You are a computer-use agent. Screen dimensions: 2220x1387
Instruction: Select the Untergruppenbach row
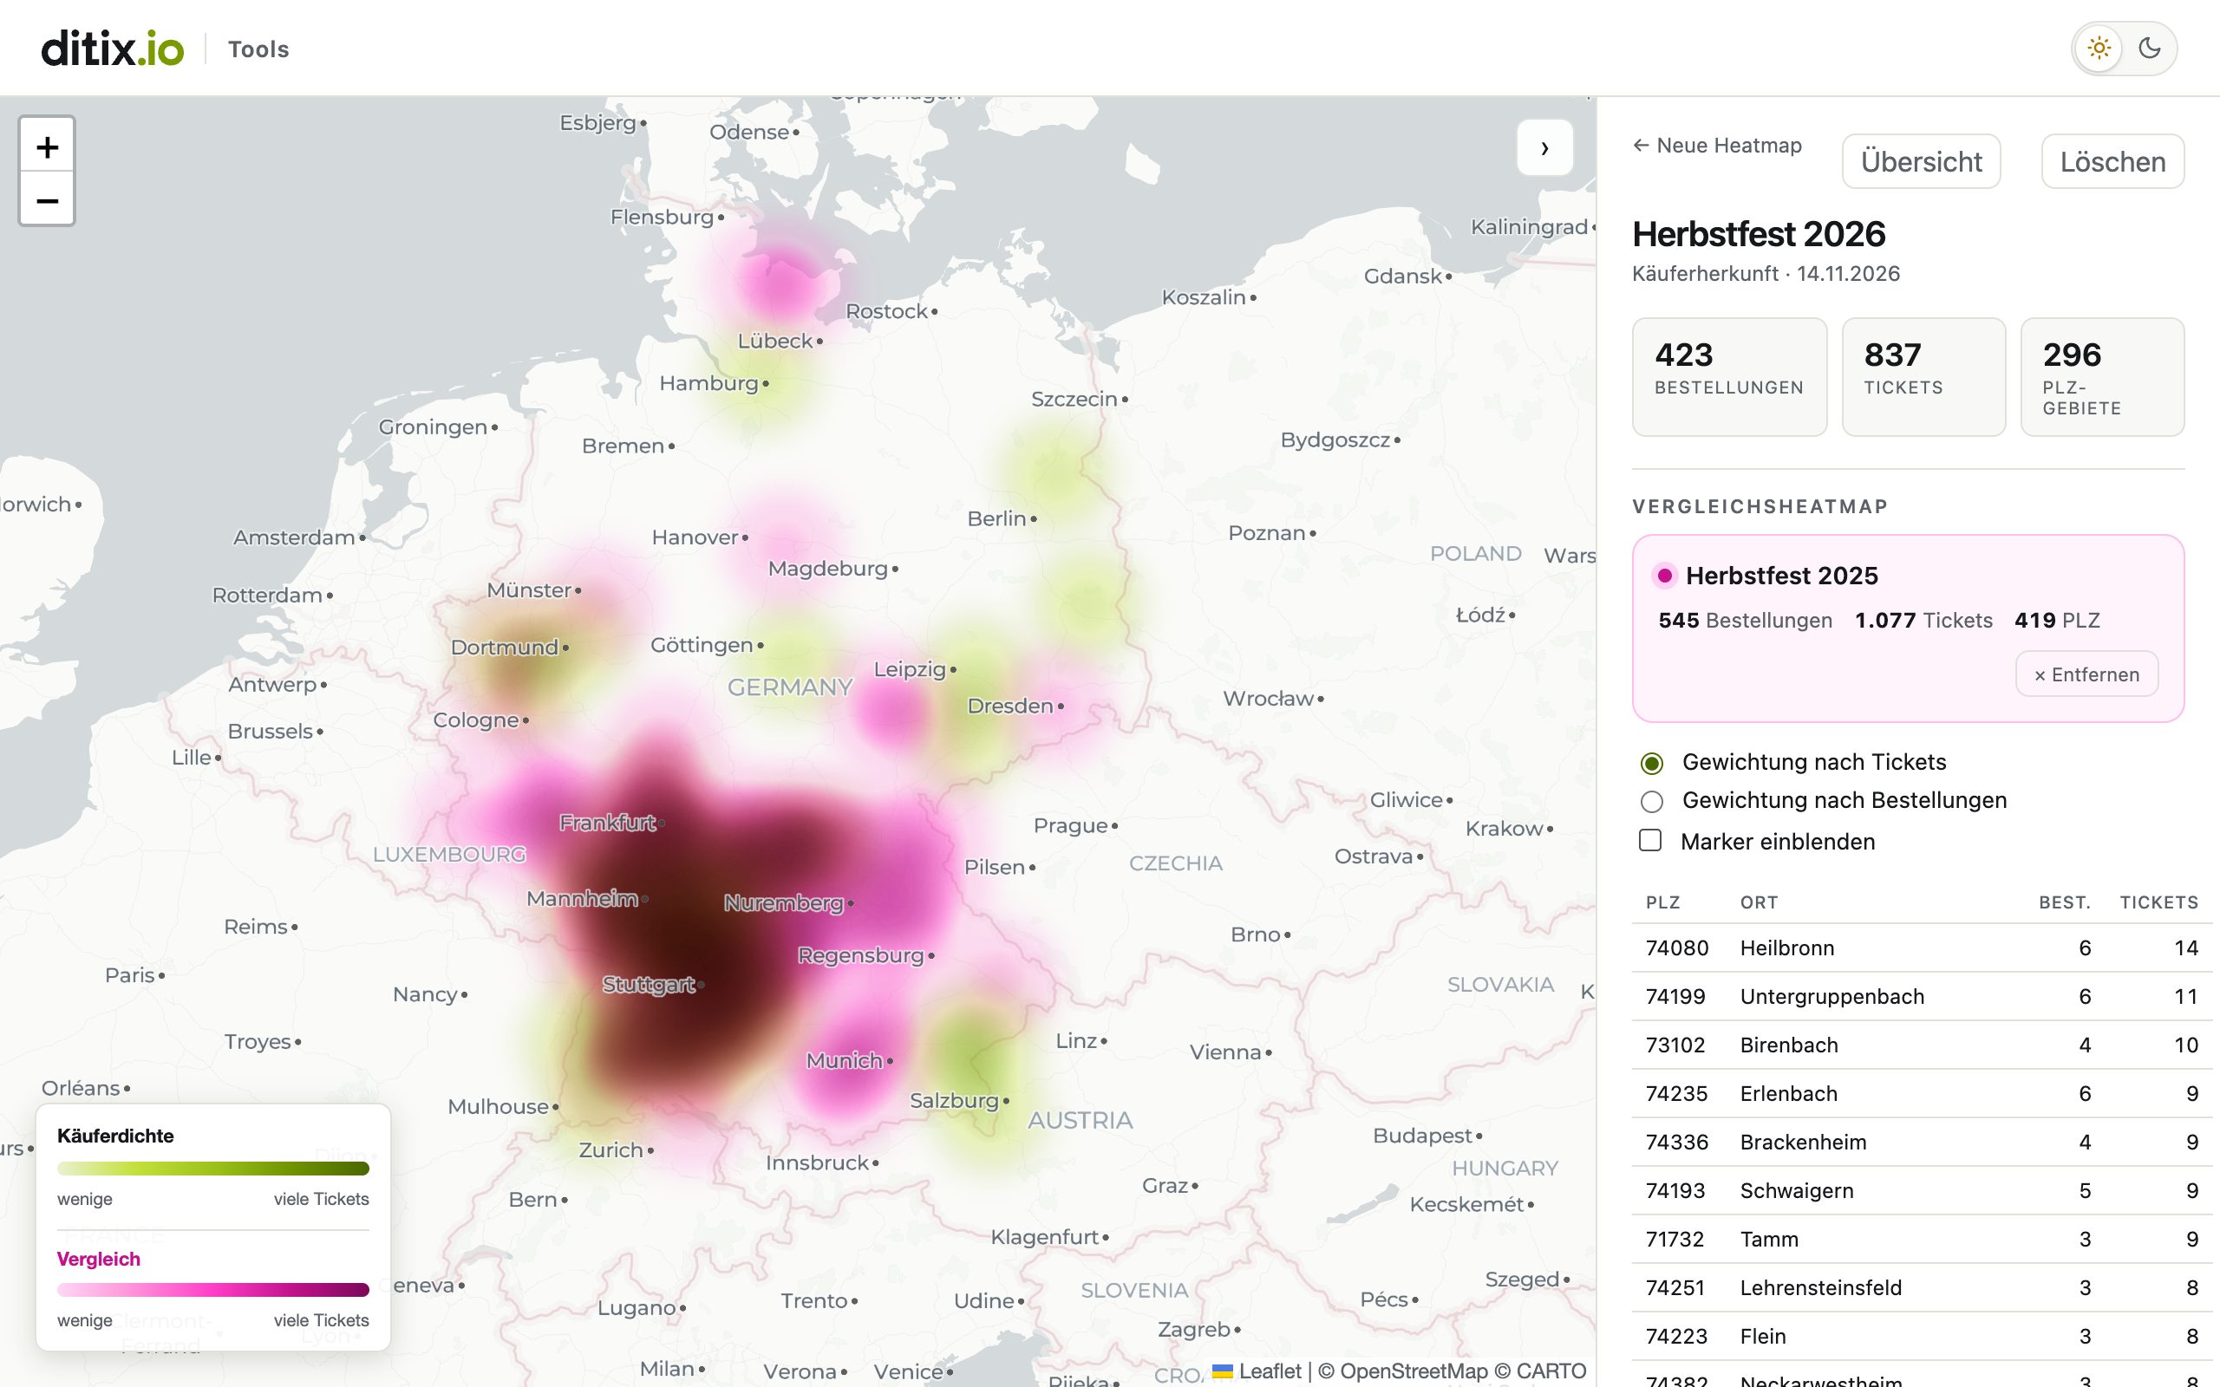(x=1922, y=996)
